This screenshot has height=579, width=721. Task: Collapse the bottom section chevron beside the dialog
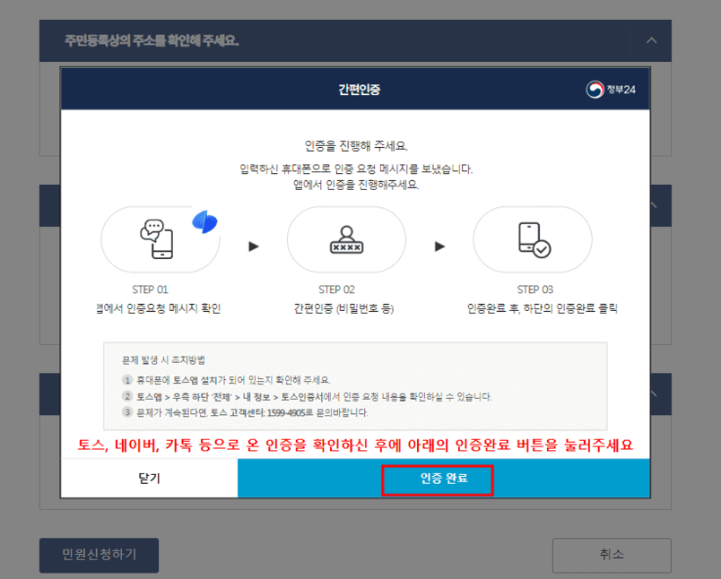point(650,394)
